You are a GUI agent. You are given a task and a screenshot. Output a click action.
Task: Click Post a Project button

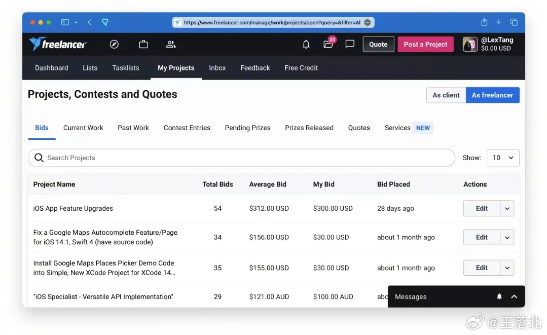[426, 44]
